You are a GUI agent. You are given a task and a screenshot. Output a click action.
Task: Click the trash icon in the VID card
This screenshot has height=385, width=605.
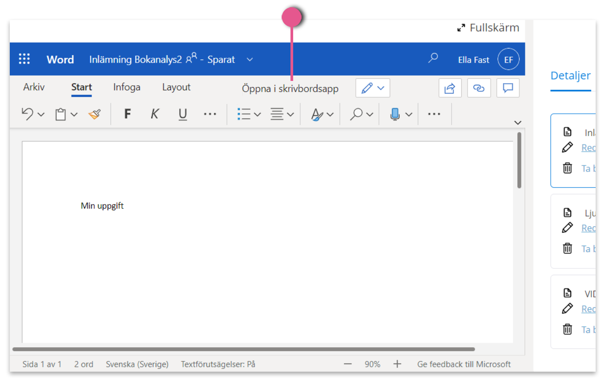pyautogui.click(x=567, y=329)
